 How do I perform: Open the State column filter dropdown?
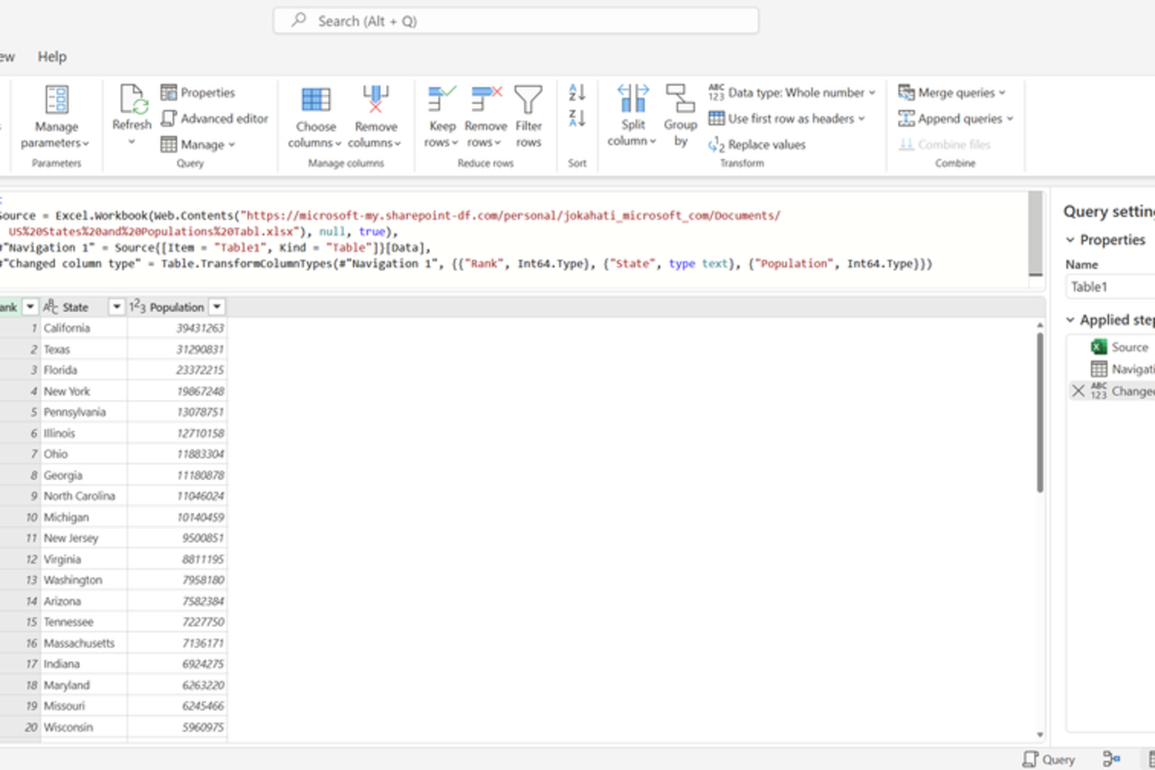(116, 307)
